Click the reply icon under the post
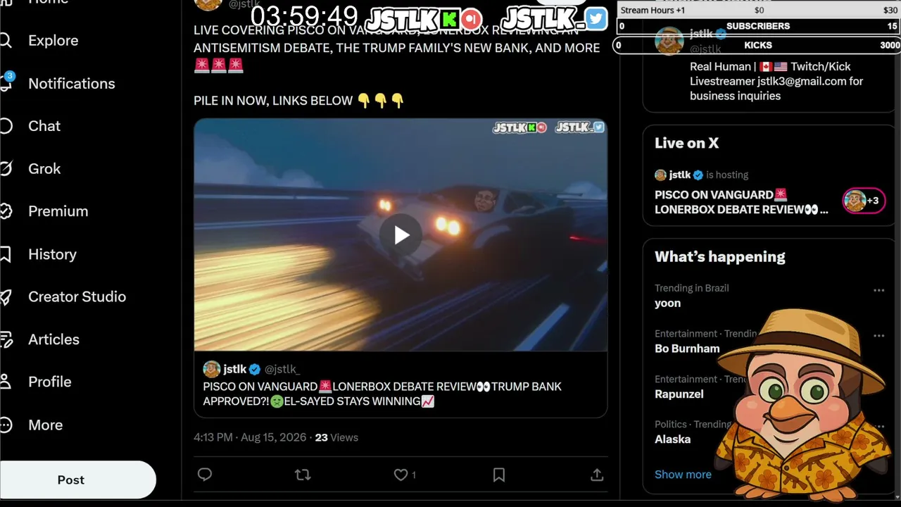The height and width of the screenshot is (507, 901). (205, 475)
